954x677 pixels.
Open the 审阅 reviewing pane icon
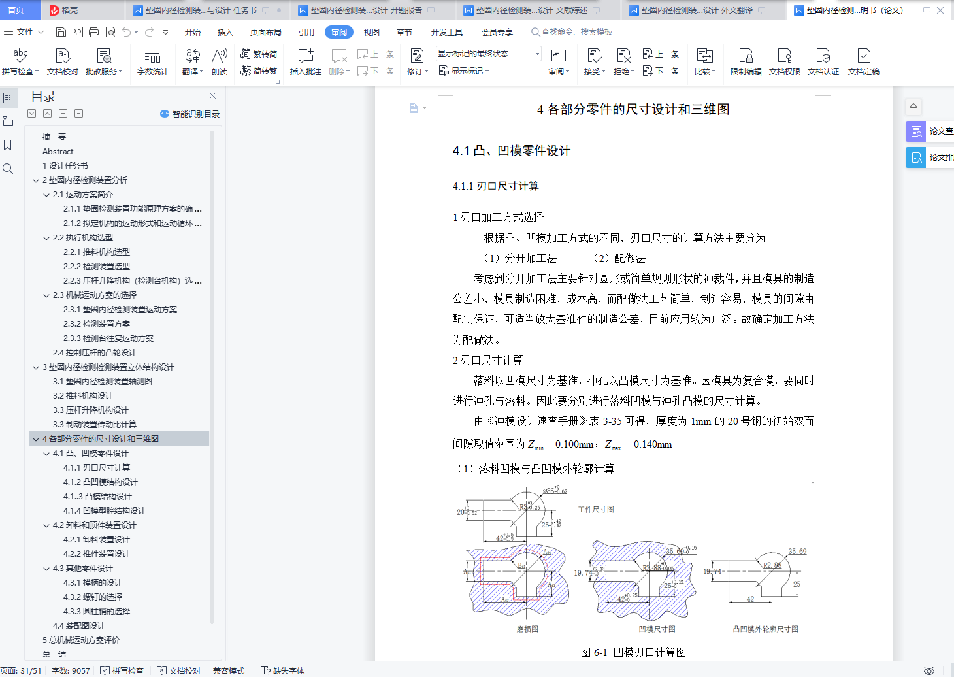tap(559, 56)
